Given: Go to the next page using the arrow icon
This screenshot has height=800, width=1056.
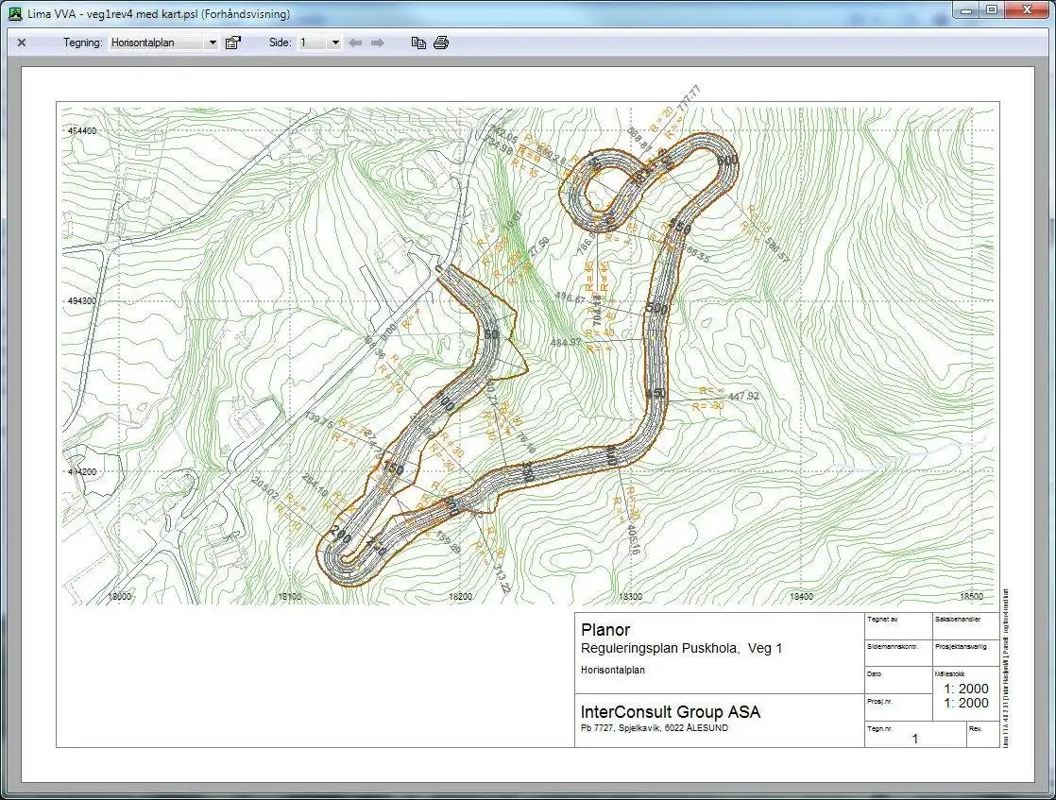Looking at the screenshot, I should (378, 42).
